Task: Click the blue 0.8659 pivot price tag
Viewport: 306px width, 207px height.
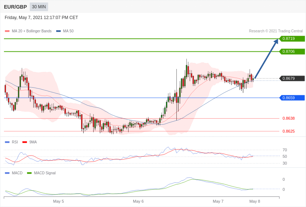Action: click(292, 98)
